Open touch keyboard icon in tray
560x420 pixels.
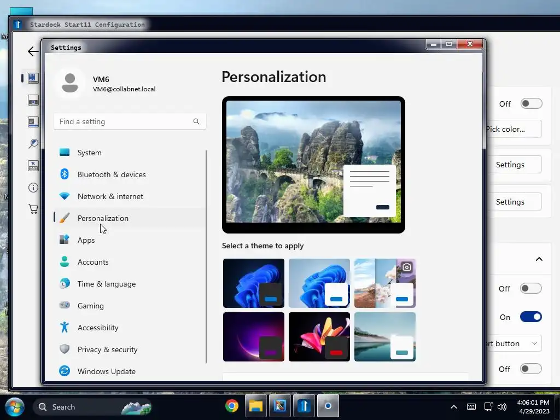point(471,407)
